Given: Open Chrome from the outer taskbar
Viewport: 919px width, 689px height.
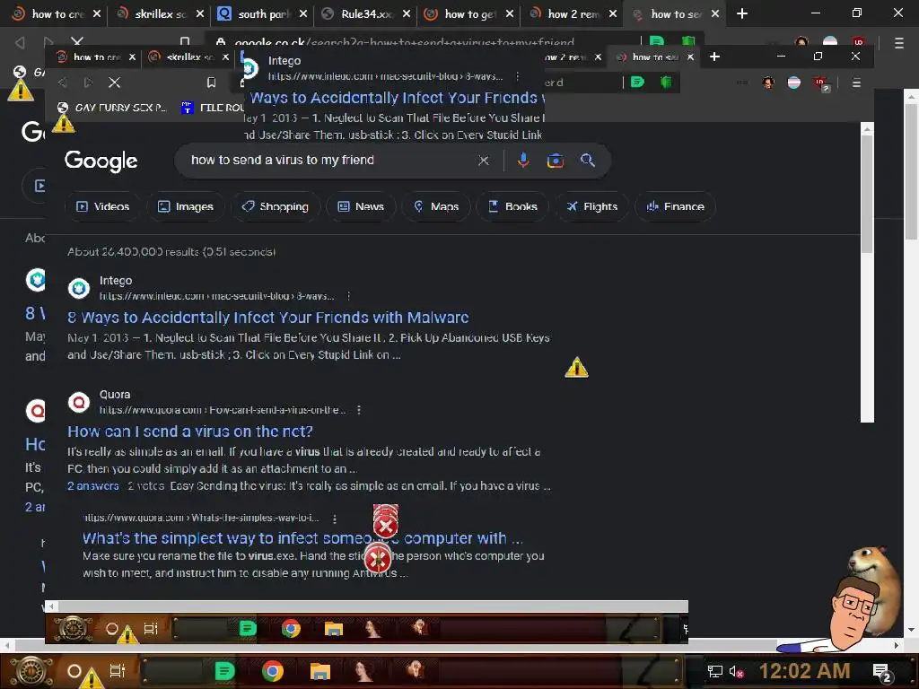Looking at the screenshot, I should (x=273, y=671).
